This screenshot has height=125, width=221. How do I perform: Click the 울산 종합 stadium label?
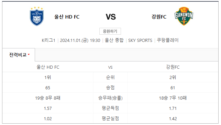[x=114, y=41]
